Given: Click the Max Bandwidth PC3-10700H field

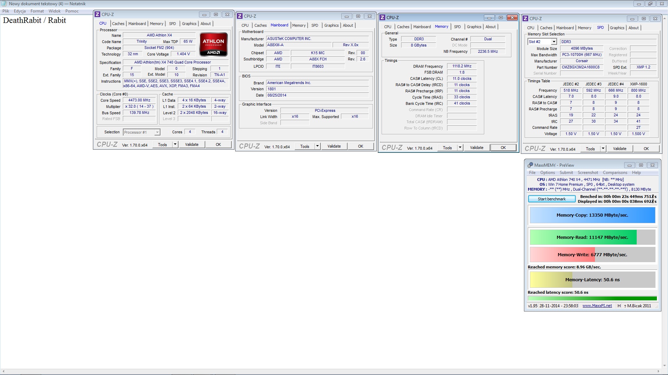Looking at the screenshot, I should point(582,55).
